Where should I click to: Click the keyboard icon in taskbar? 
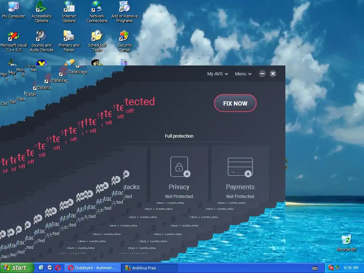315,268
